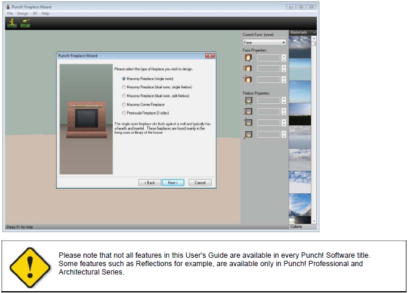Click the face width icon under Face Properties

[x=248, y=58]
